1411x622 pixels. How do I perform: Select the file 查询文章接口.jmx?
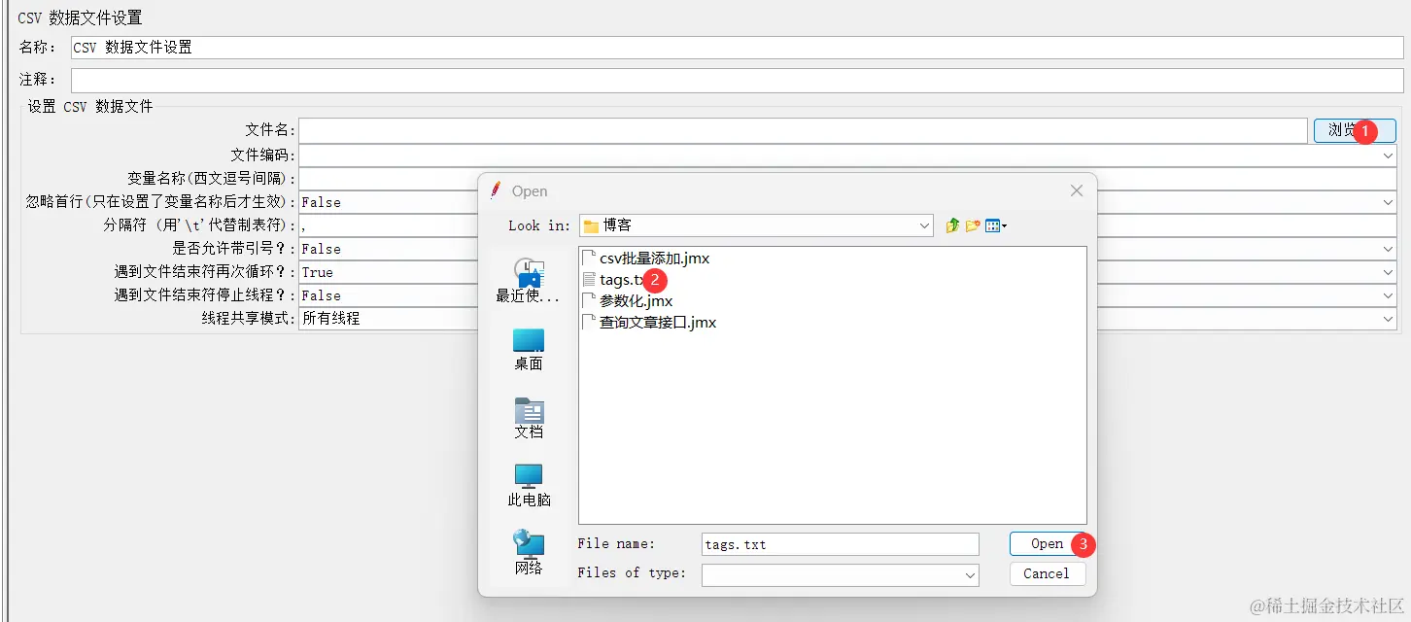[649, 323]
